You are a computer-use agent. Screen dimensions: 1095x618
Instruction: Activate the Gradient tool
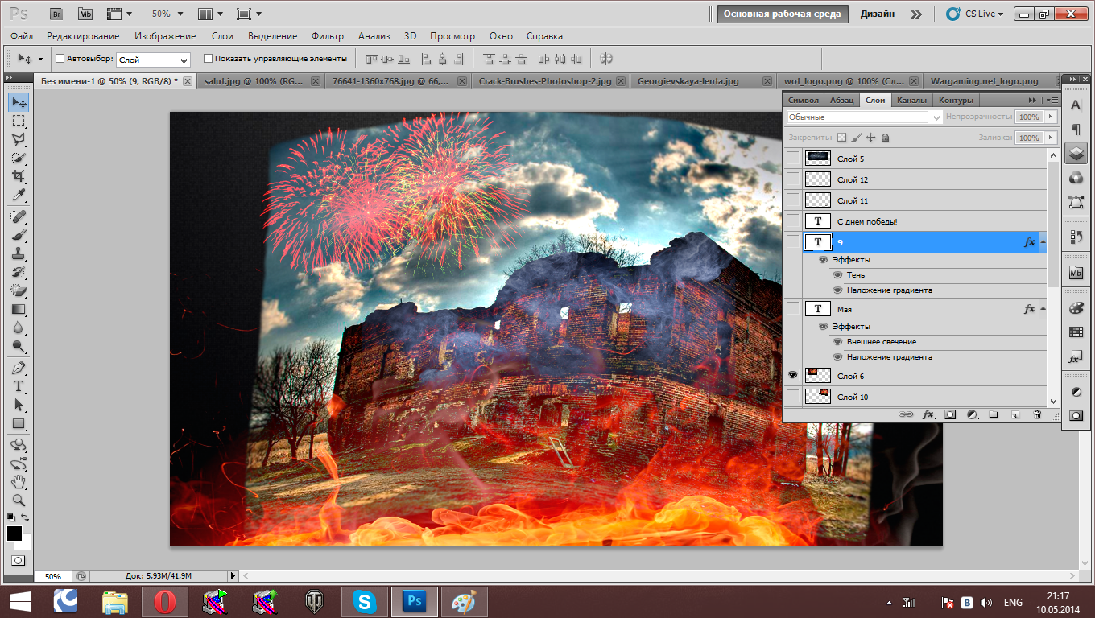click(19, 310)
